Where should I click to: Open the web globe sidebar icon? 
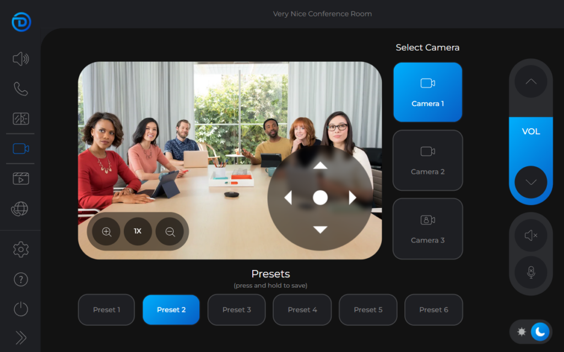[20, 209]
